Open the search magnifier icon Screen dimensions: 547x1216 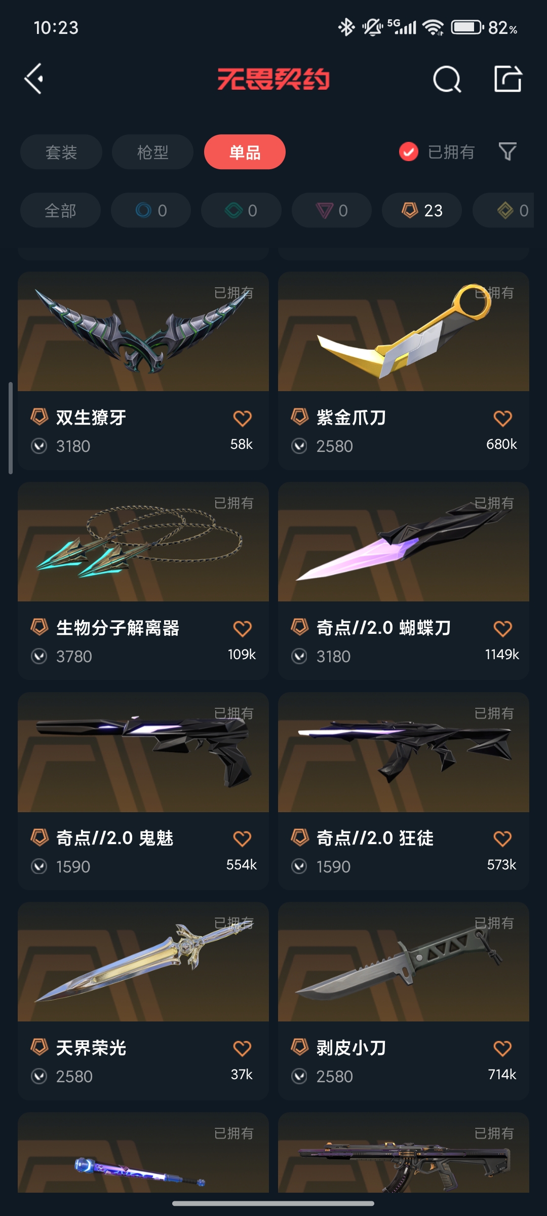pos(447,79)
